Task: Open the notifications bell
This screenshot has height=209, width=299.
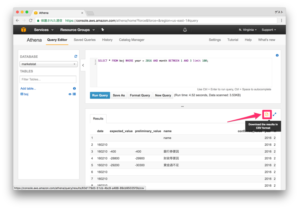Action: click(185, 30)
